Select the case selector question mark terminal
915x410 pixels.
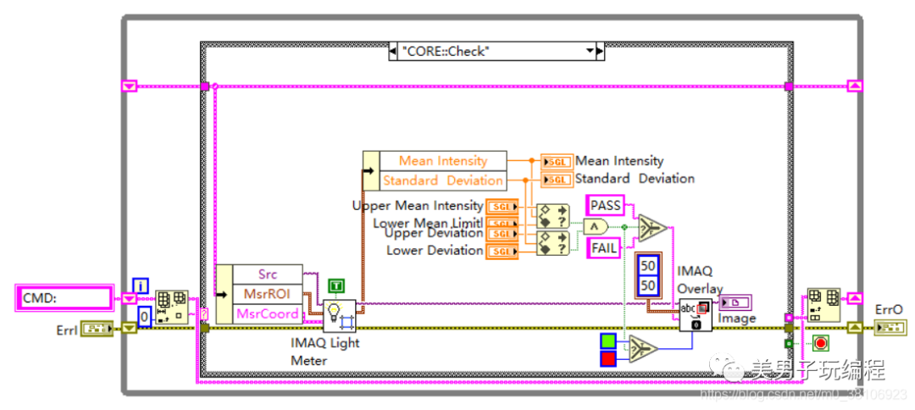point(203,314)
